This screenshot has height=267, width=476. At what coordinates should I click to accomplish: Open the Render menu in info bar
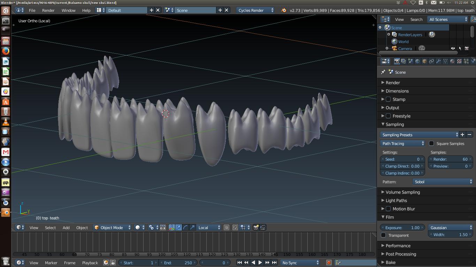click(x=48, y=10)
